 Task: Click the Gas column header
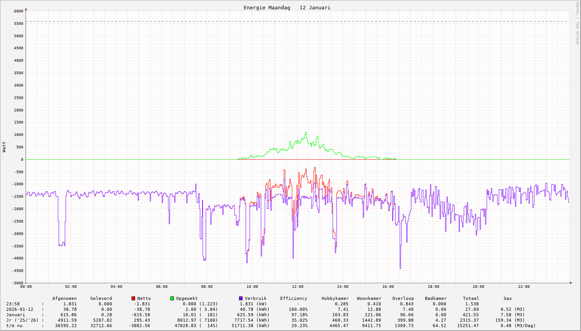pyautogui.click(x=508, y=298)
